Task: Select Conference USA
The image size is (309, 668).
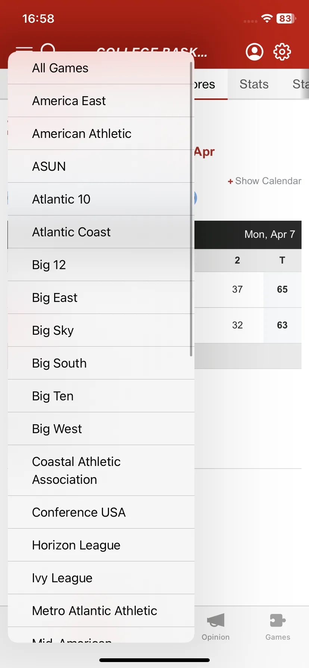Action: [x=101, y=512]
